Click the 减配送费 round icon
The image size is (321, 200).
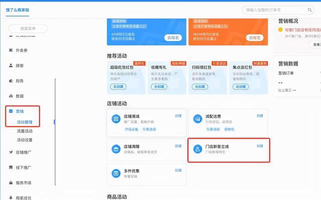click(x=198, y=119)
